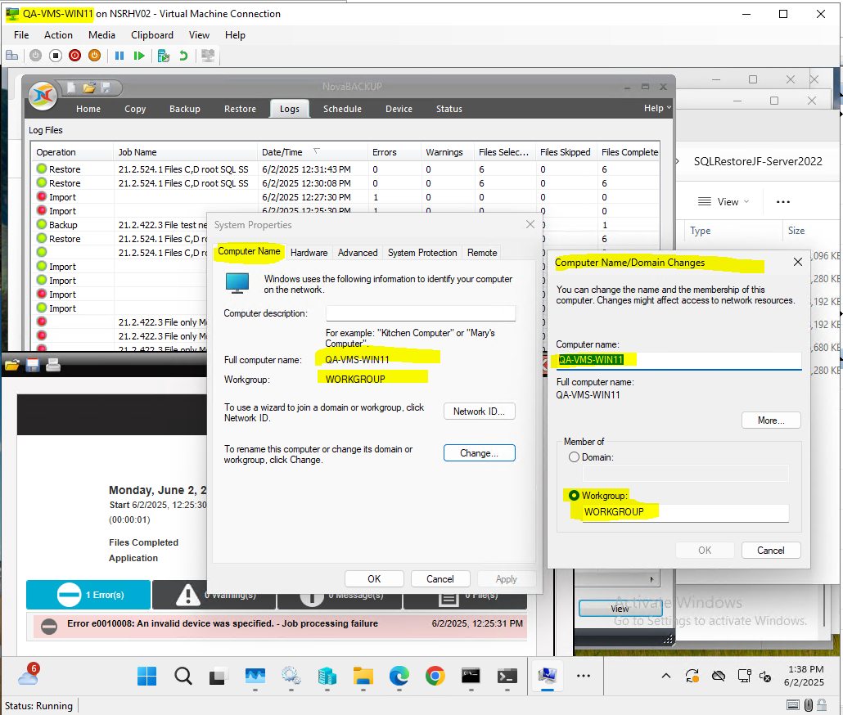Click the orange Save VM state icon
Viewport: 843px width, 715px height.
tap(95, 56)
